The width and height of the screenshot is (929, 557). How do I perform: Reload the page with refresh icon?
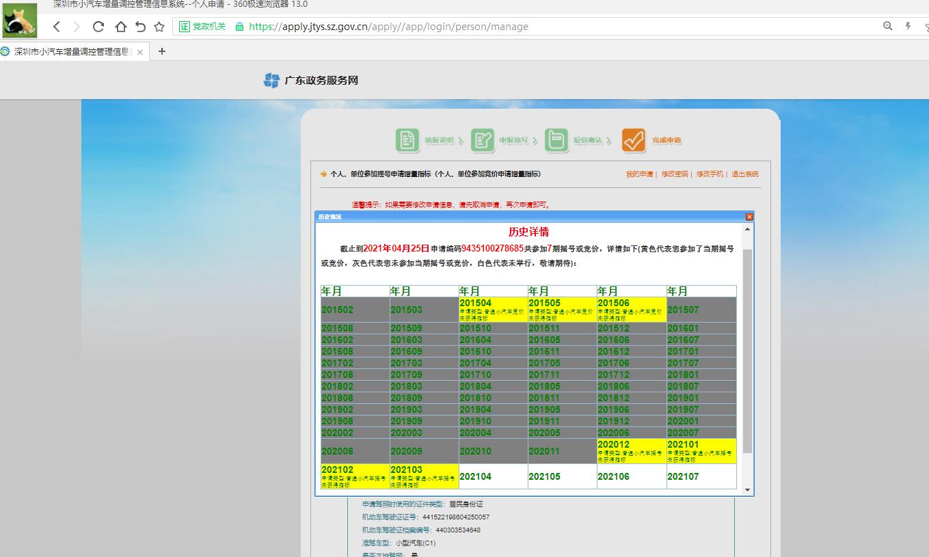point(98,27)
